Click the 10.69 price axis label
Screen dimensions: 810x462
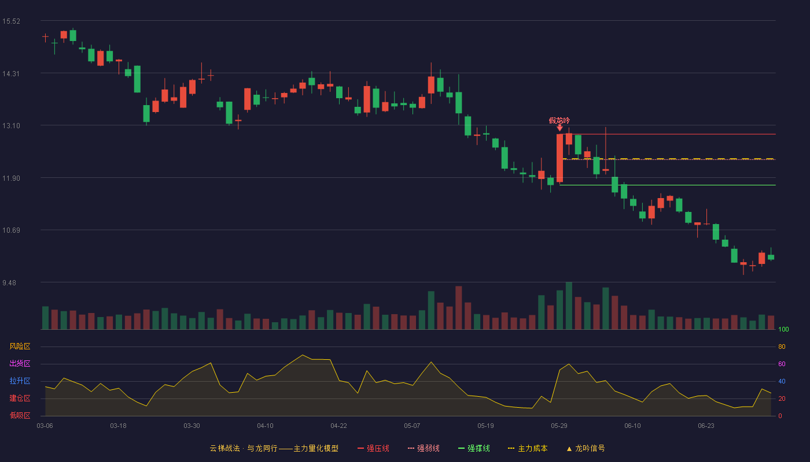click(x=11, y=230)
